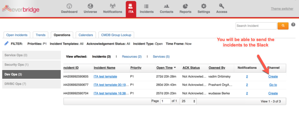
Task: Click View 1 - 3 of 3 text
Action: point(271,101)
